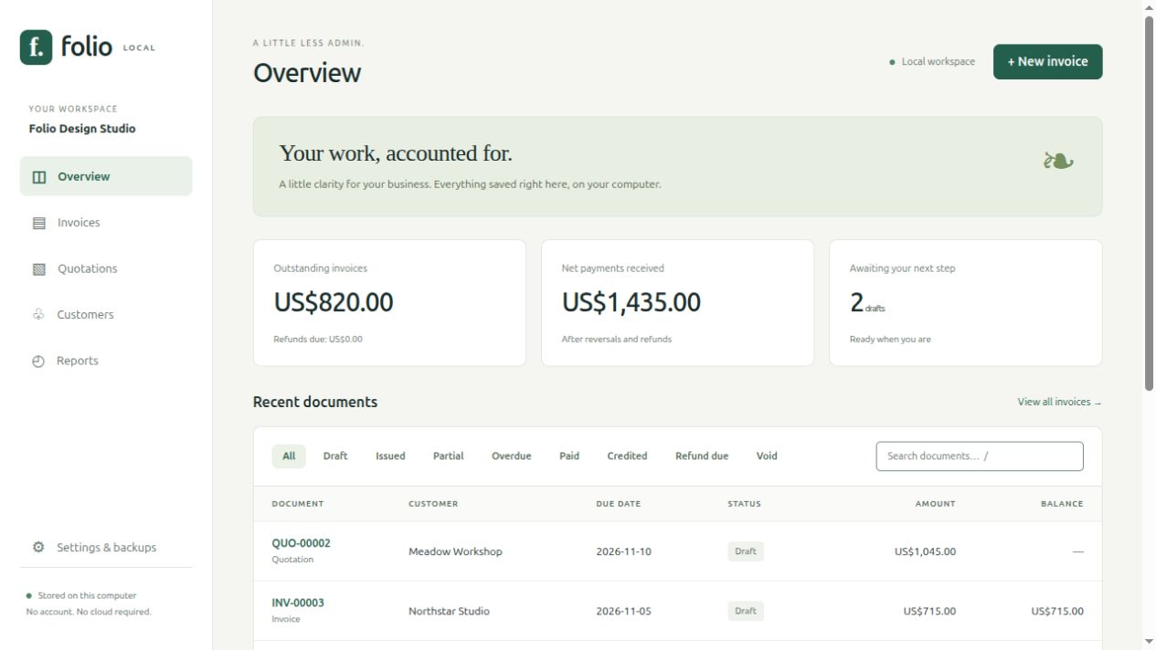Click the DOCUMENT column header
1156x650 pixels.
(x=298, y=504)
